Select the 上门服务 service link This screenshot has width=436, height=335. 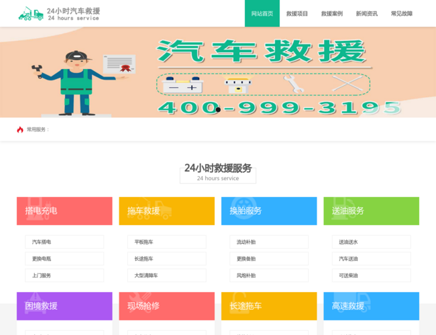64,275
